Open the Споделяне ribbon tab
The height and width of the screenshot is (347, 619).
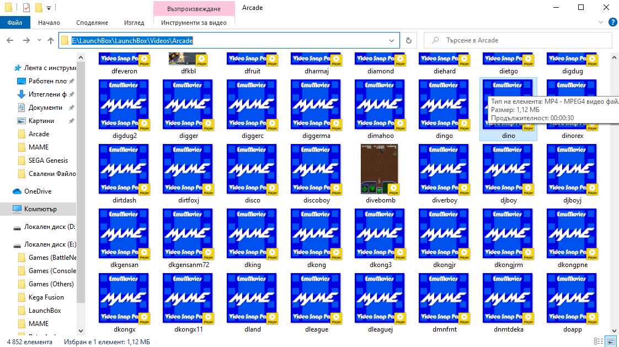[92, 23]
